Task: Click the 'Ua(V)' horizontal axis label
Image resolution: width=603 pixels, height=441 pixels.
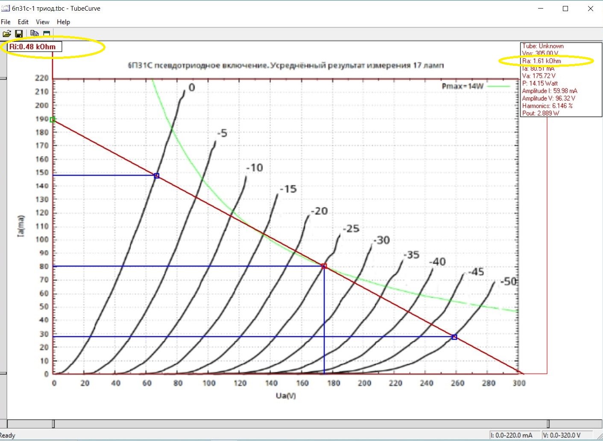Action: [286, 396]
